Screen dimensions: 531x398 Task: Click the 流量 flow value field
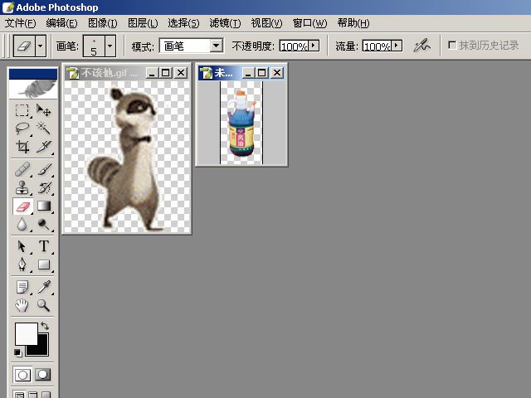(377, 46)
